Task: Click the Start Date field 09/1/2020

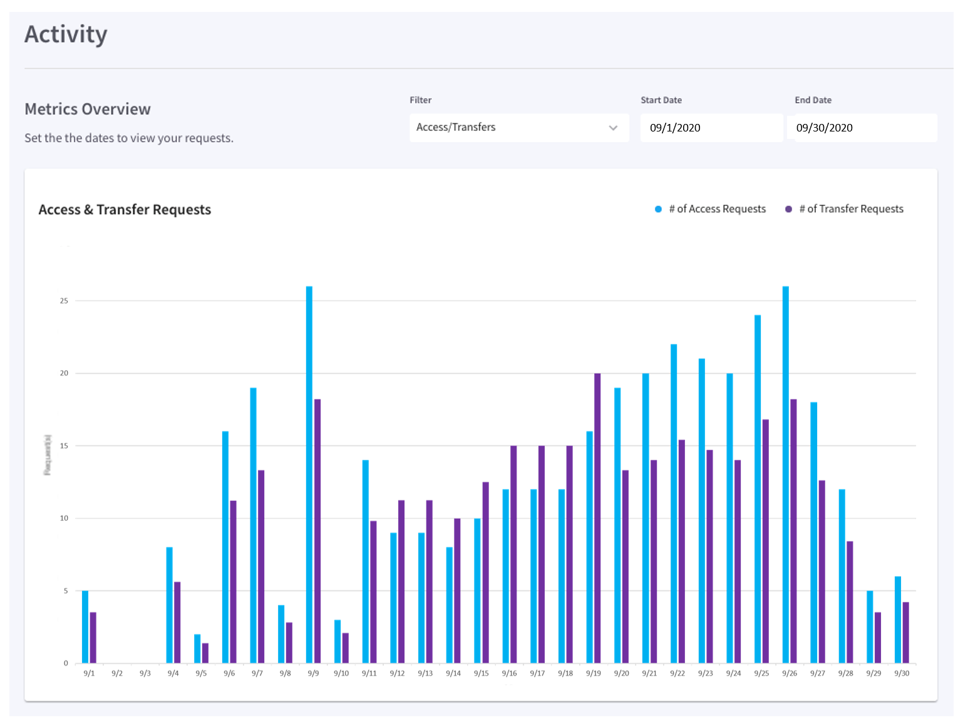Action: pyautogui.click(x=711, y=128)
